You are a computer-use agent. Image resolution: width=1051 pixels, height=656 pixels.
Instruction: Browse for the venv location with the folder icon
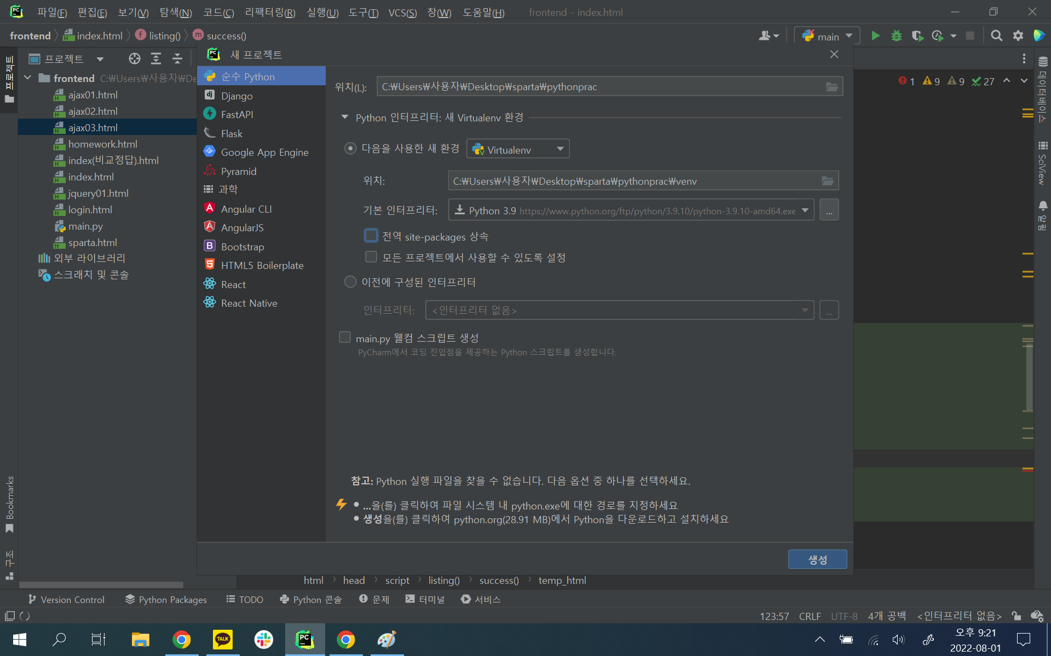point(828,181)
